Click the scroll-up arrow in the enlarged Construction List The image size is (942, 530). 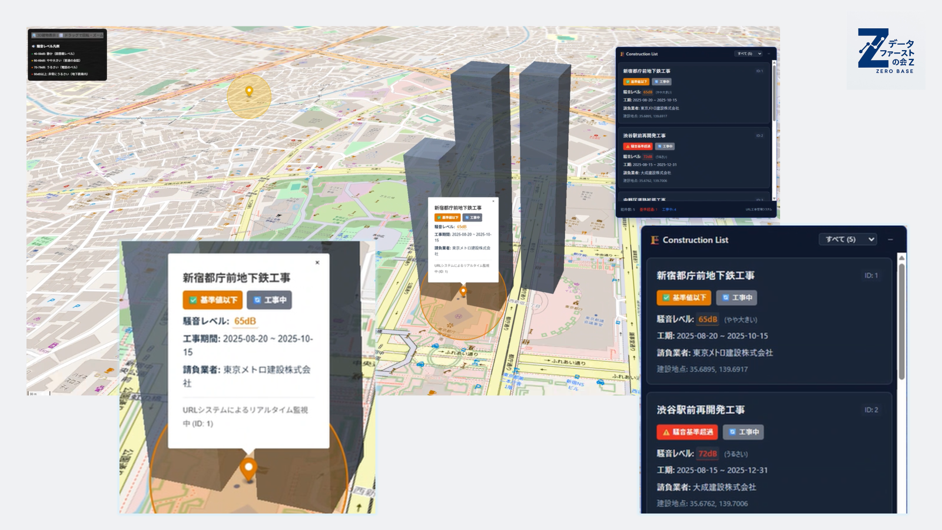pos(901,258)
